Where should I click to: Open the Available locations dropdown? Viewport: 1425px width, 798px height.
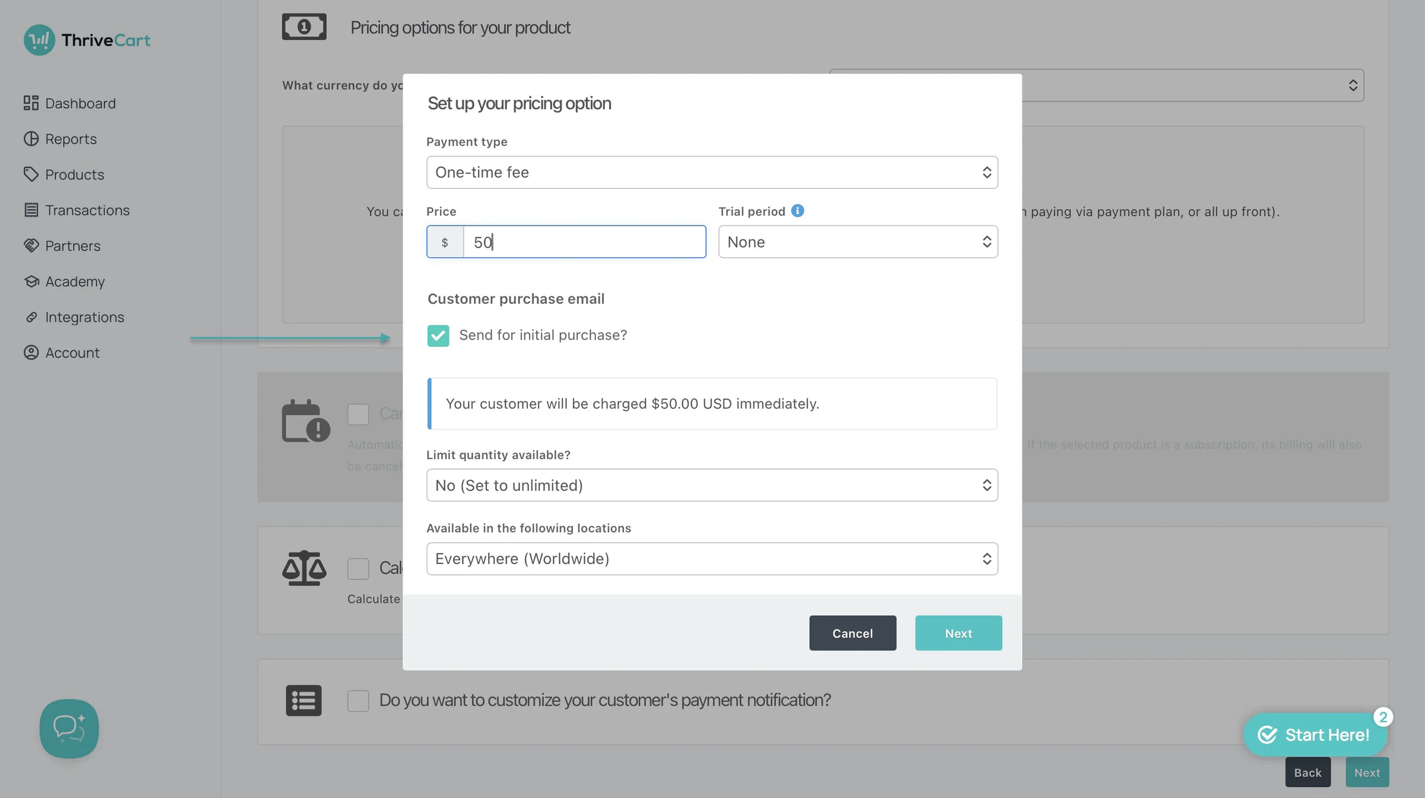[x=712, y=559]
